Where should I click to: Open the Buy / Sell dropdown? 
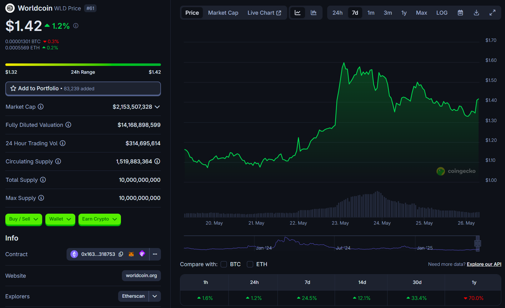[x=24, y=219]
